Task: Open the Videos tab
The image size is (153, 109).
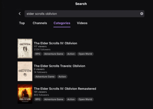Action: [x=82, y=23]
